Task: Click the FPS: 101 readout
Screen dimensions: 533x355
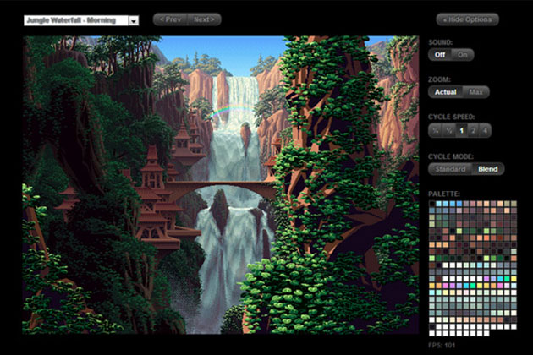Action: [x=442, y=345]
